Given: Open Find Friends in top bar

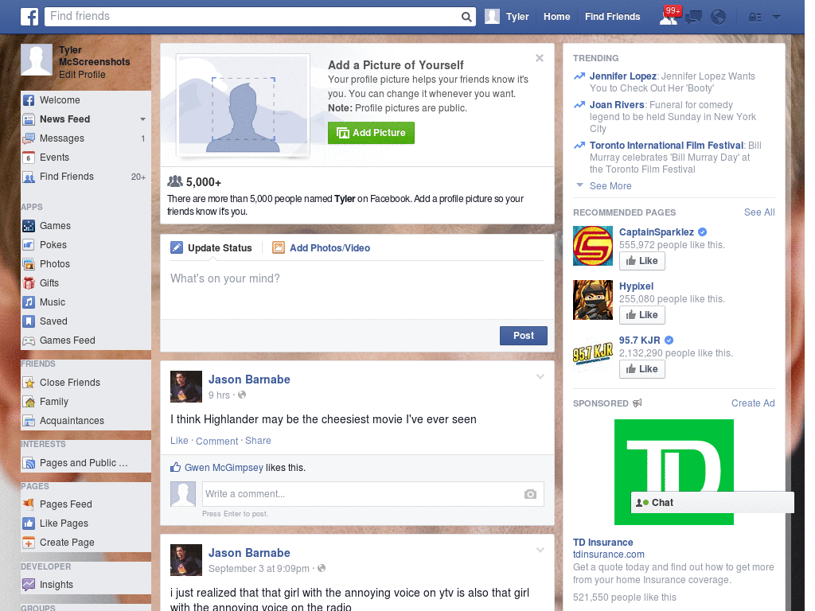Looking at the screenshot, I should 612,17.
